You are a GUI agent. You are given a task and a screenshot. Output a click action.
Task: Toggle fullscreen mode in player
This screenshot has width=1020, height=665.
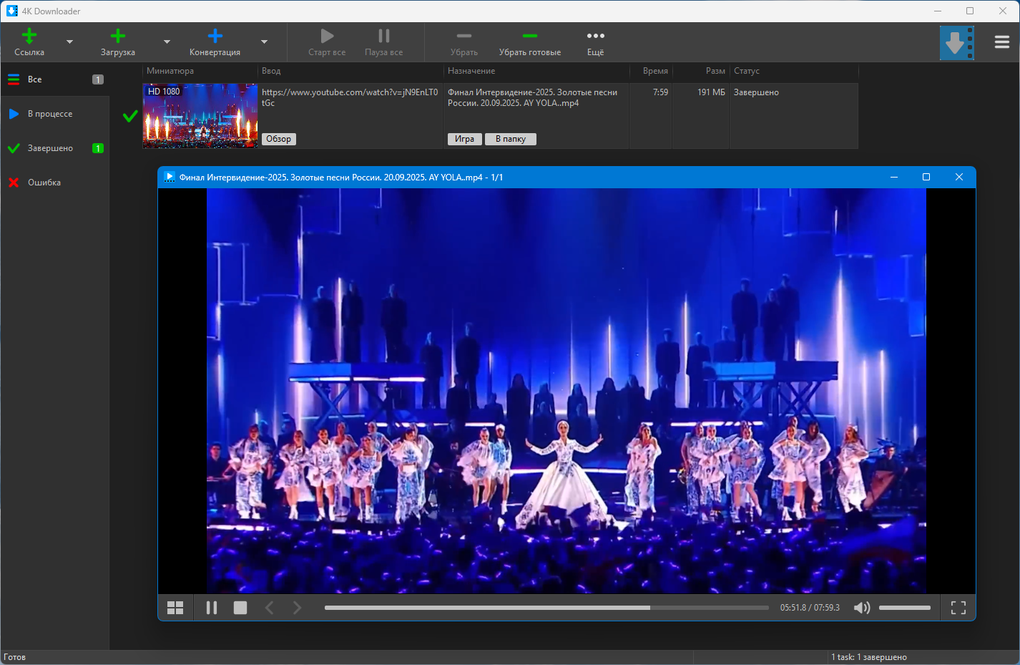(x=958, y=608)
